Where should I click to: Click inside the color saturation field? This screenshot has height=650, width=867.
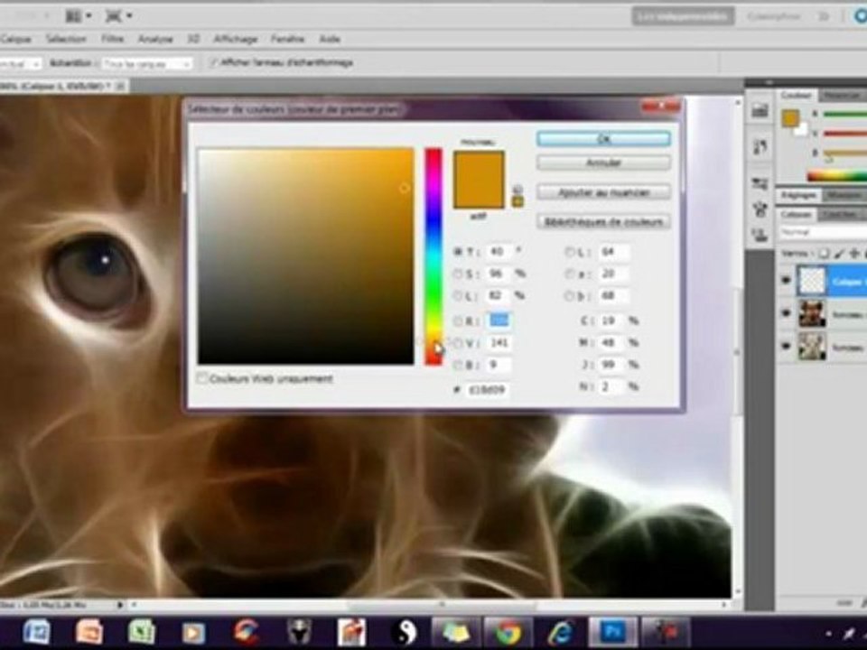[x=306, y=255]
